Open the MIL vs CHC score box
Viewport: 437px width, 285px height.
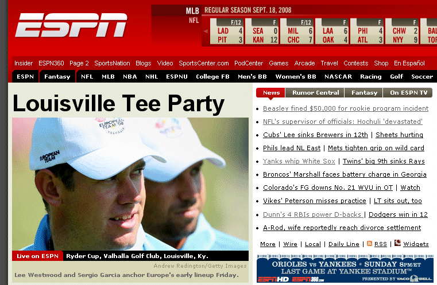pyautogui.click(x=297, y=31)
